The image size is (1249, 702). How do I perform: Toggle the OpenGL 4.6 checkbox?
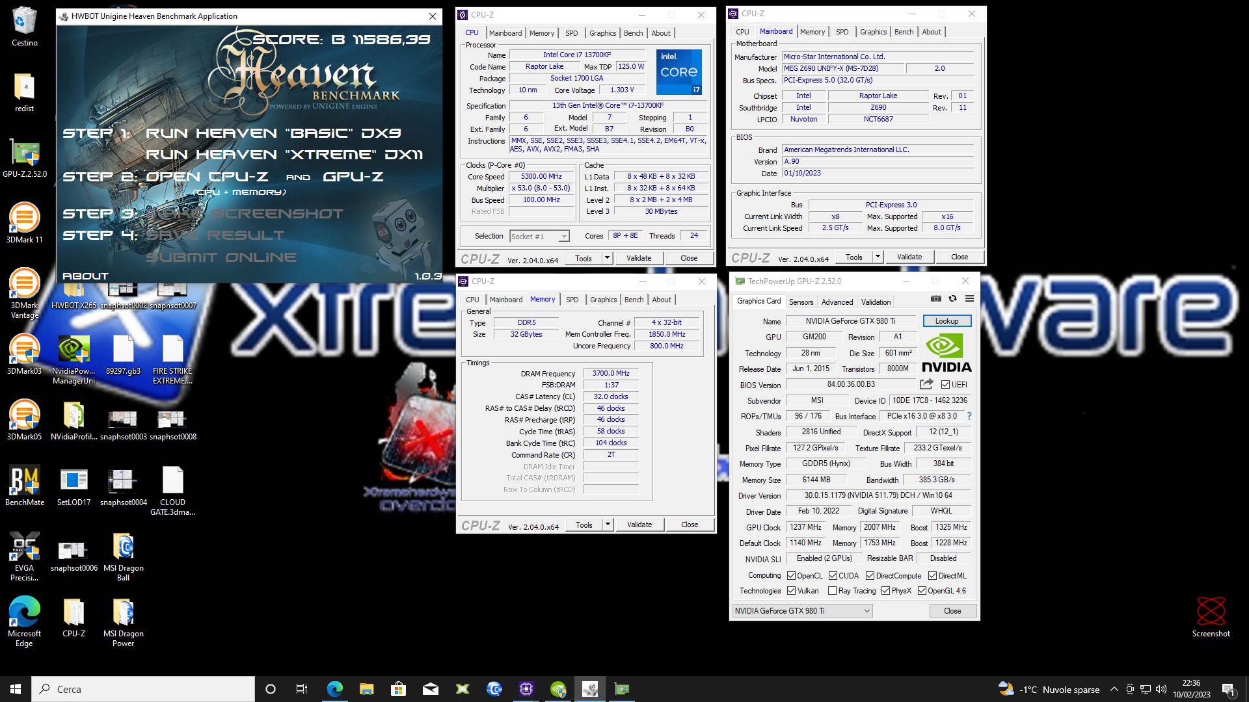tap(922, 591)
